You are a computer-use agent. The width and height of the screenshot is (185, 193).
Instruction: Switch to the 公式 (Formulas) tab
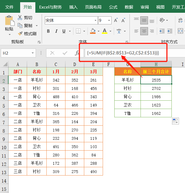coord(113,7)
